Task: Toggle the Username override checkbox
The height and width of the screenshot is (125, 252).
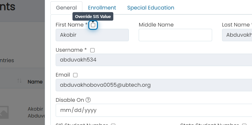Action: tap(93, 50)
